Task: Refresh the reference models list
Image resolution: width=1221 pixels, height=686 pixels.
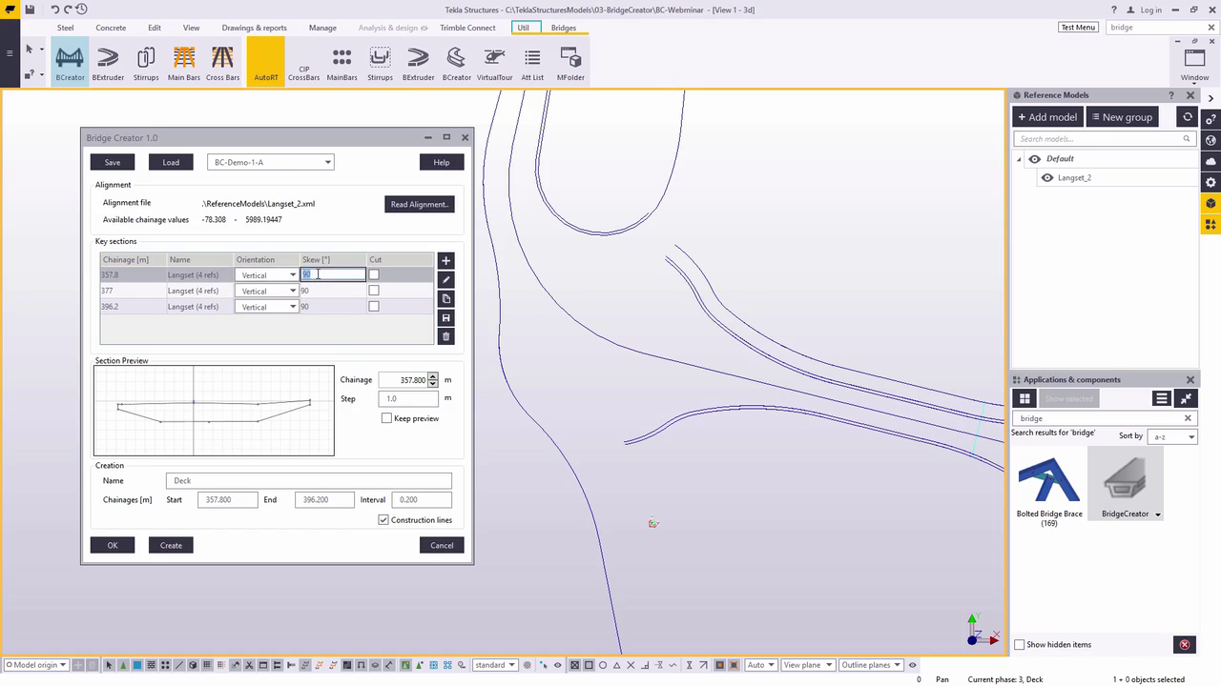Action: point(1188,117)
